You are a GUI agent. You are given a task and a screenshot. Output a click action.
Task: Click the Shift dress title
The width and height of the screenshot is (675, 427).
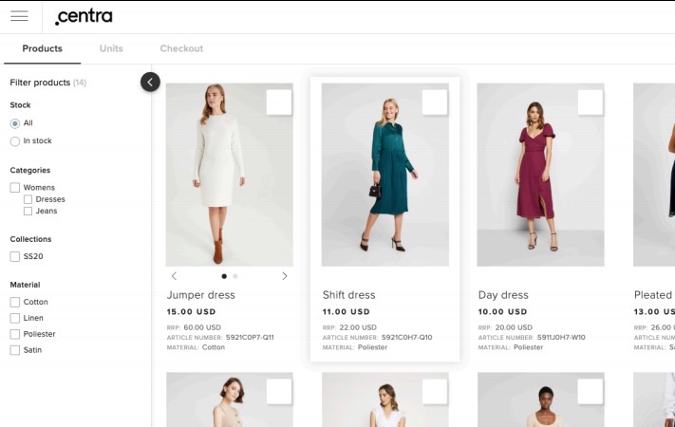coord(349,295)
